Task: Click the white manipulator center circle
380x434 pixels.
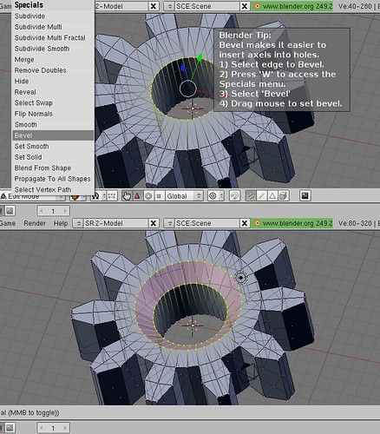Action: click(188, 89)
